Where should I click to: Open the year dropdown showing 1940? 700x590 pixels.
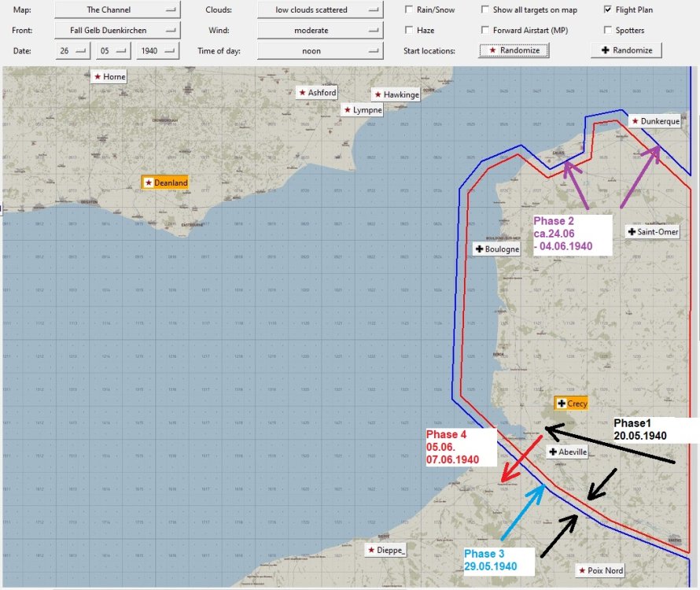click(157, 51)
